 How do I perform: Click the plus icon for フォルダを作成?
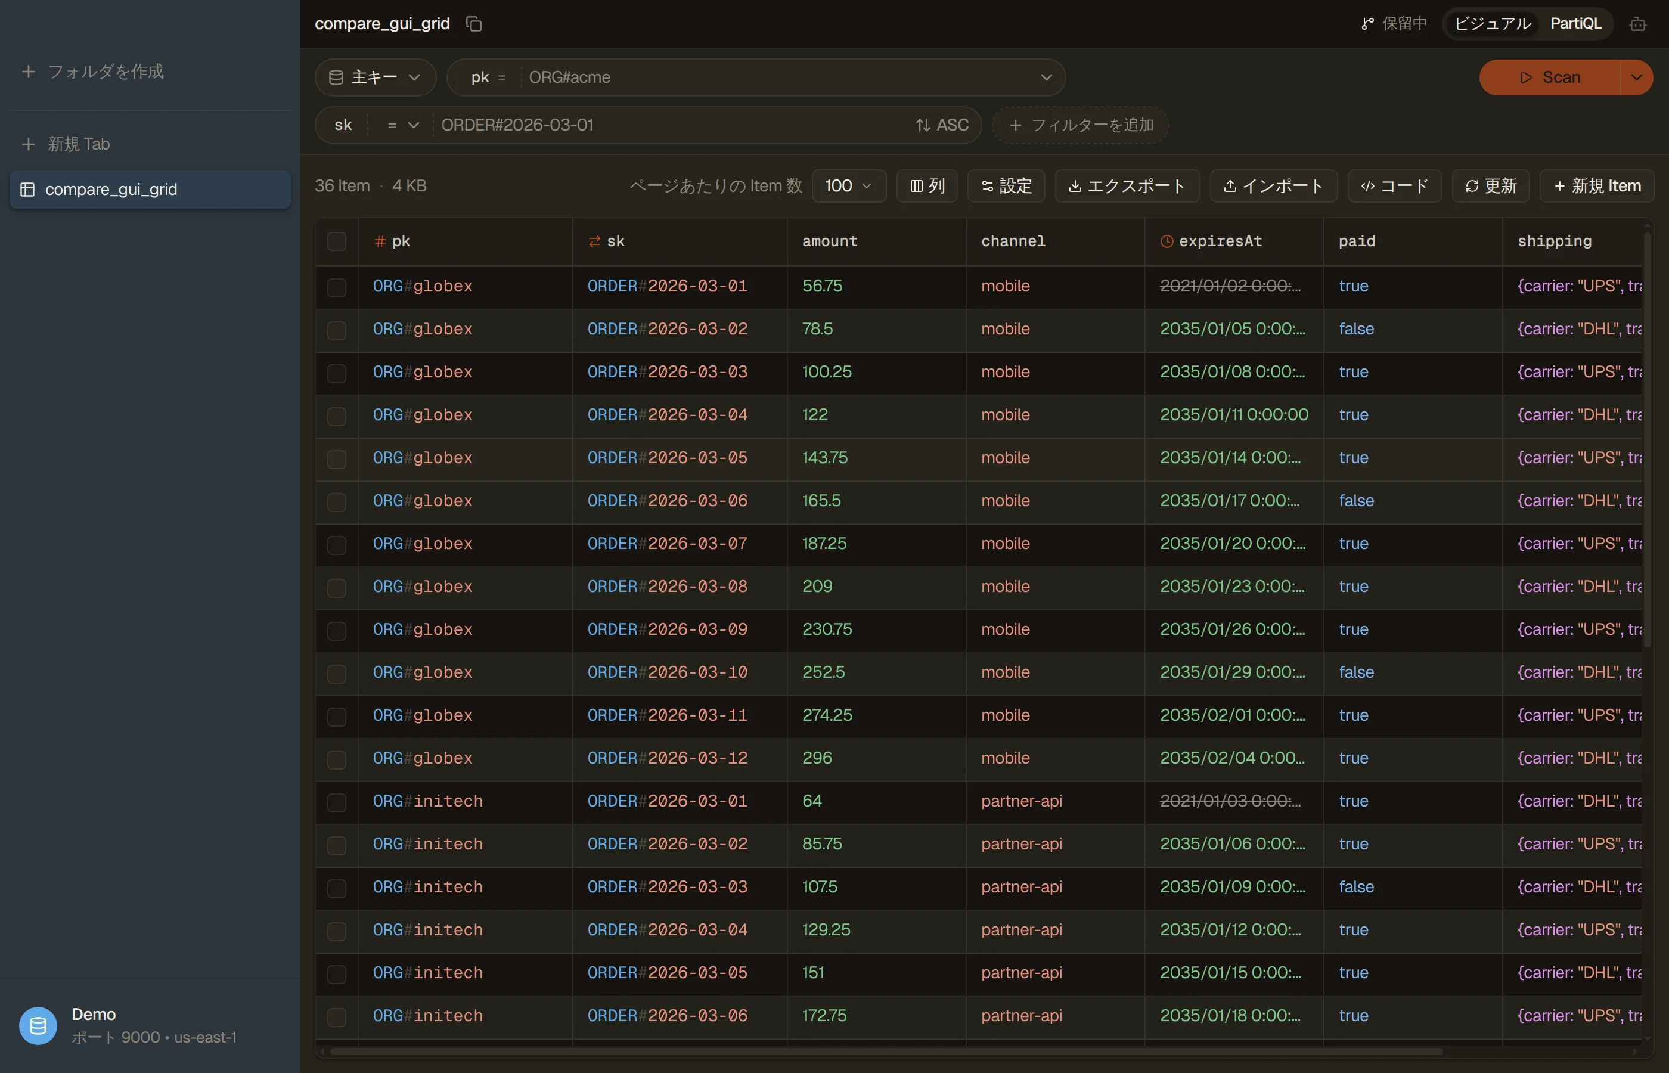(x=29, y=71)
